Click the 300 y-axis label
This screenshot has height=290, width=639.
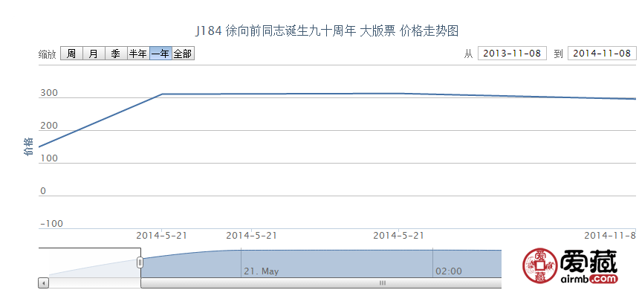pos(49,94)
